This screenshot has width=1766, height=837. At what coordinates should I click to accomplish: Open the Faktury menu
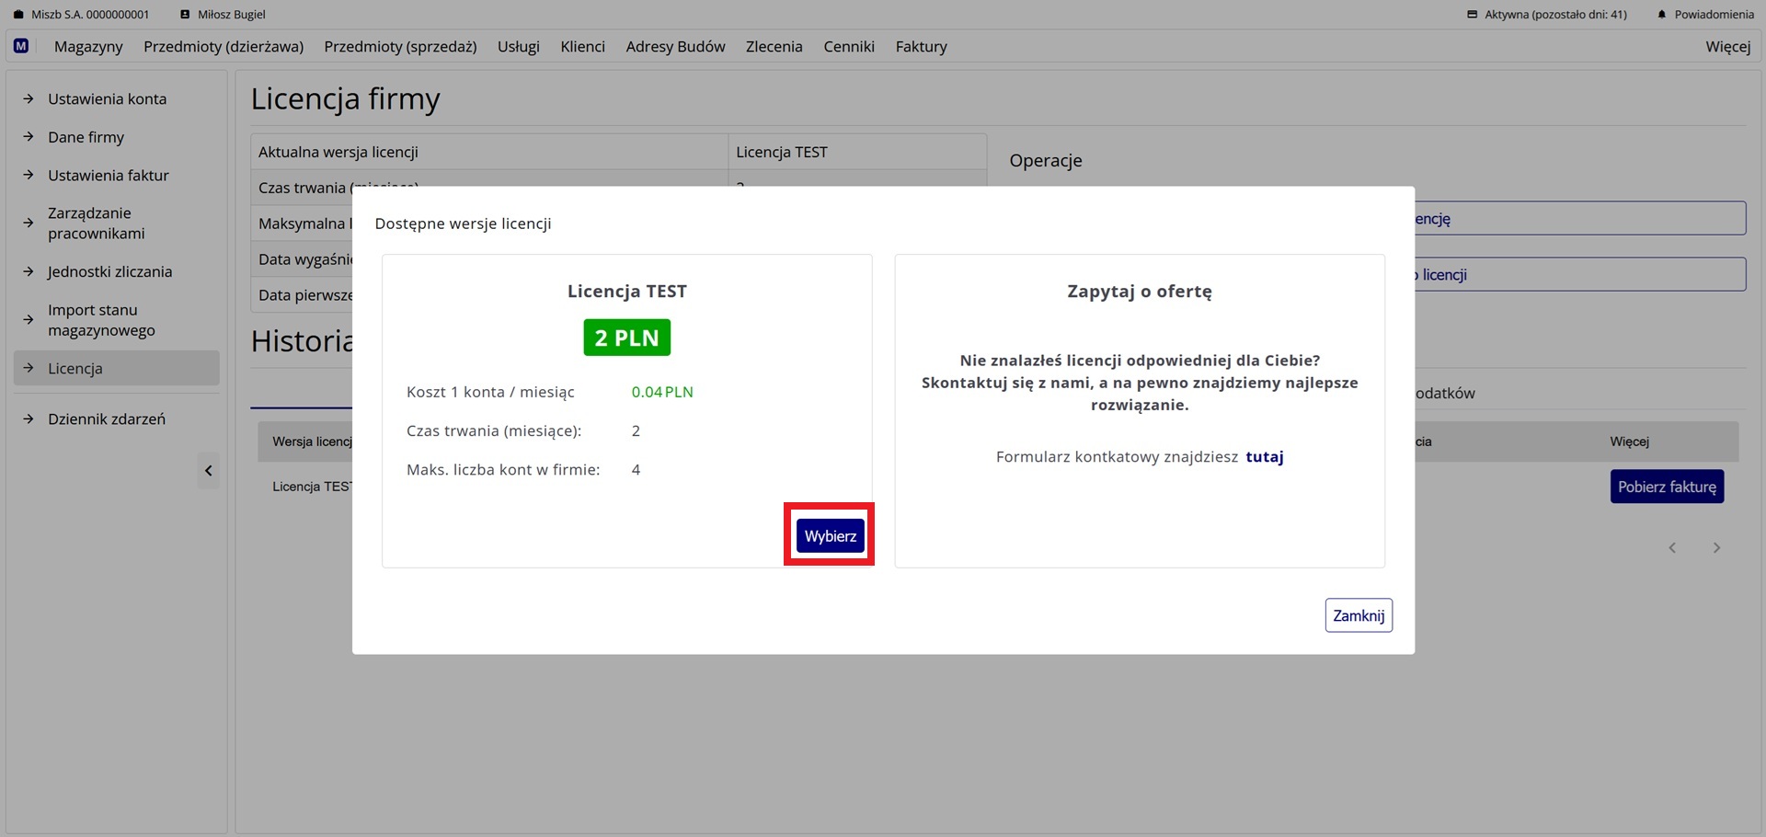coord(921,47)
